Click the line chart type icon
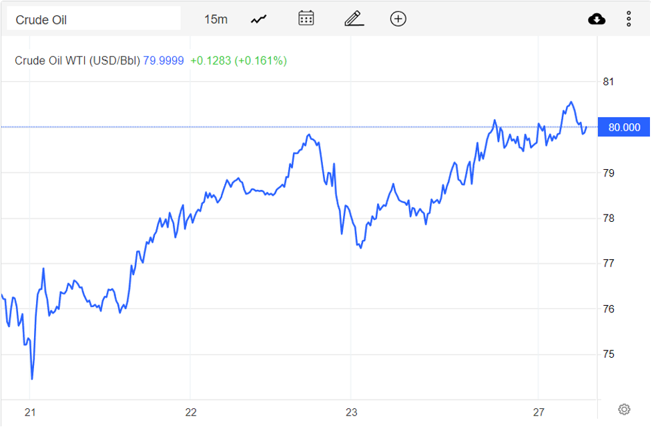 258,19
